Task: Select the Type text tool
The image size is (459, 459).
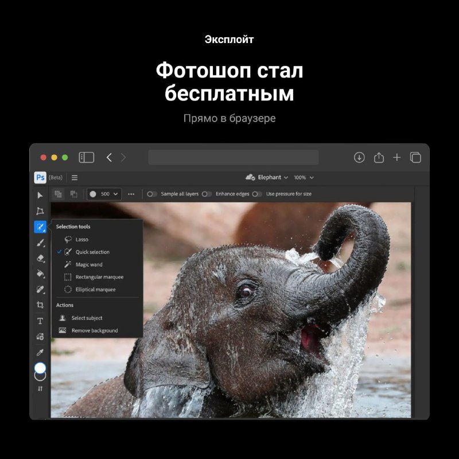Action: [40, 321]
